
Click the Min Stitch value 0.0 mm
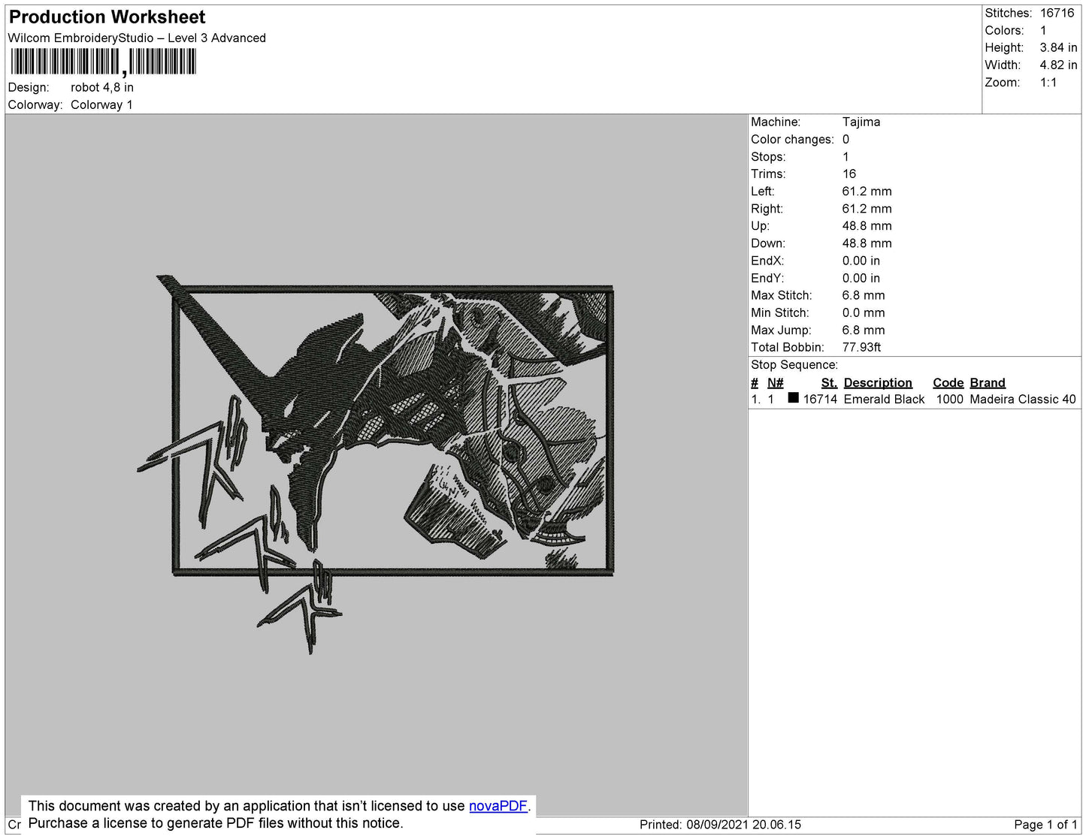[x=864, y=312]
